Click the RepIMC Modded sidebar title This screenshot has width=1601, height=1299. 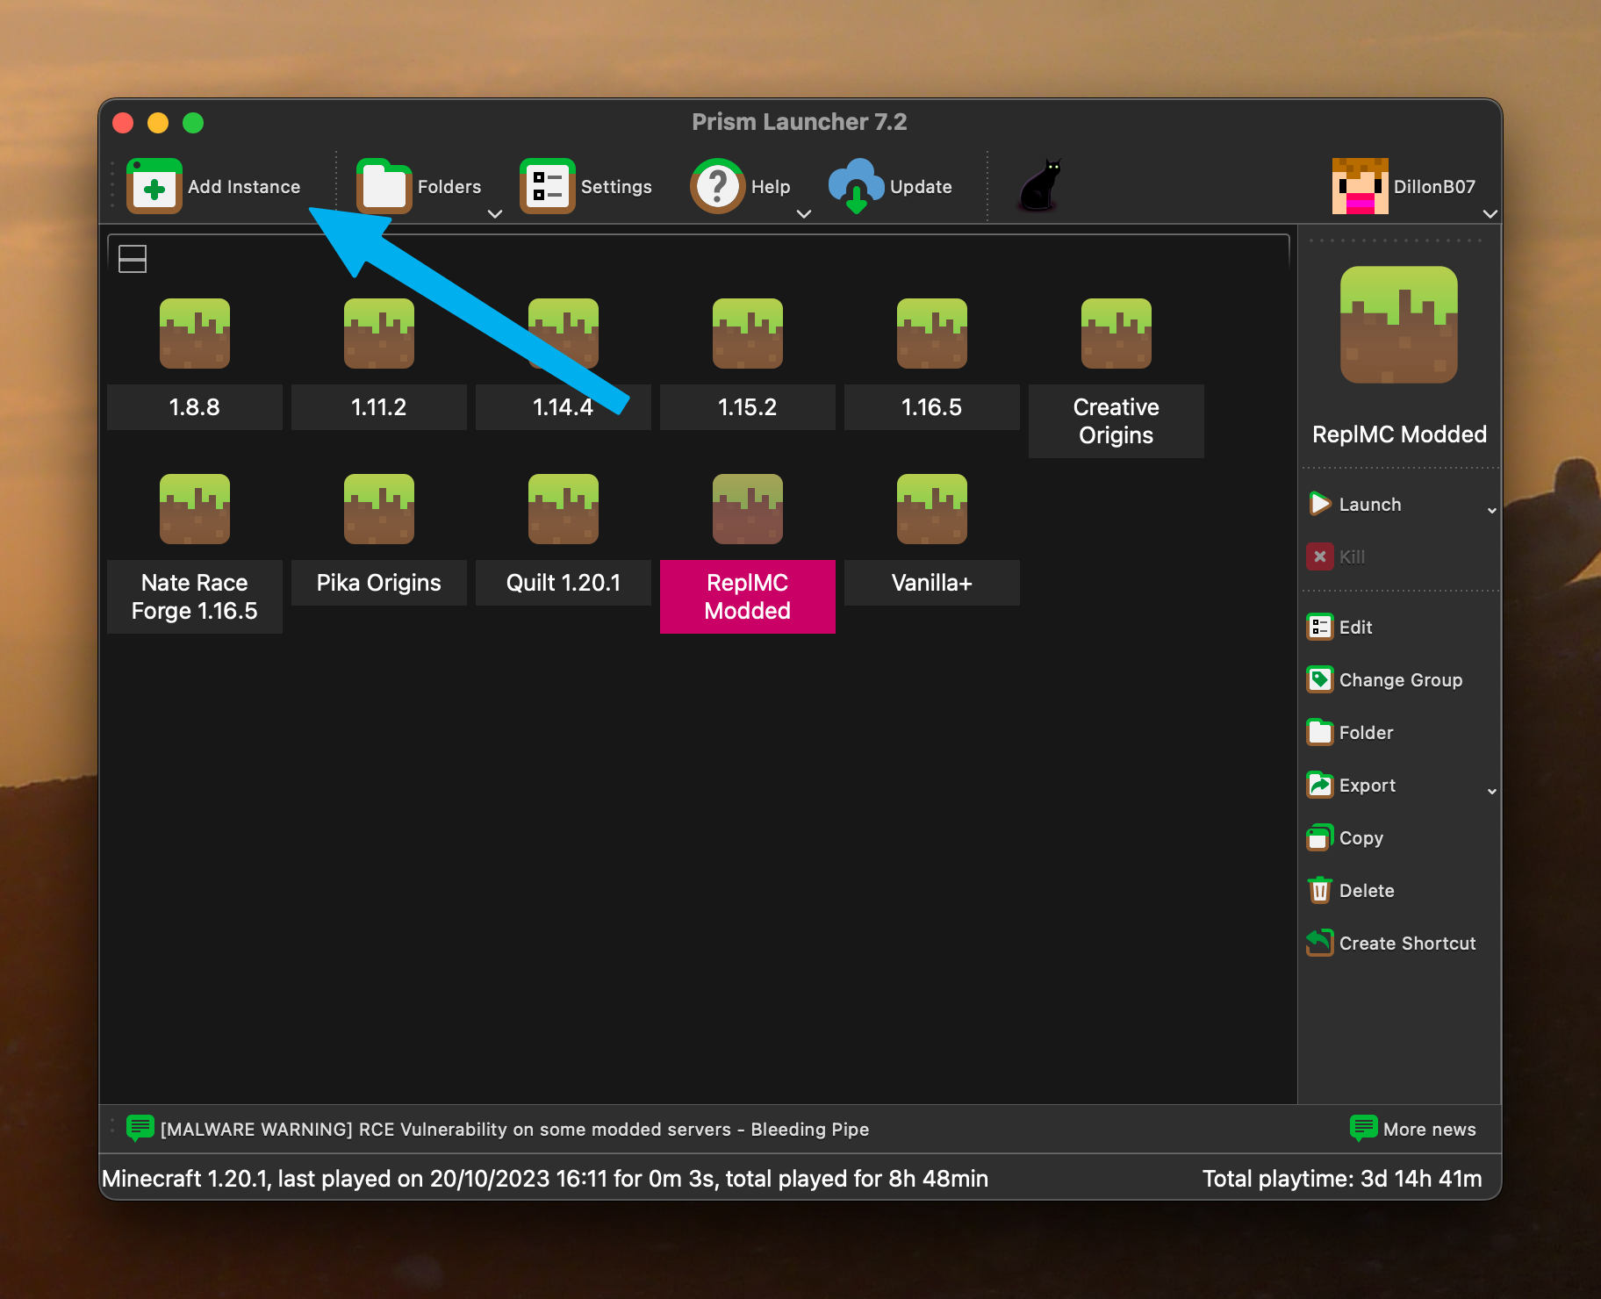coord(1399,434)
